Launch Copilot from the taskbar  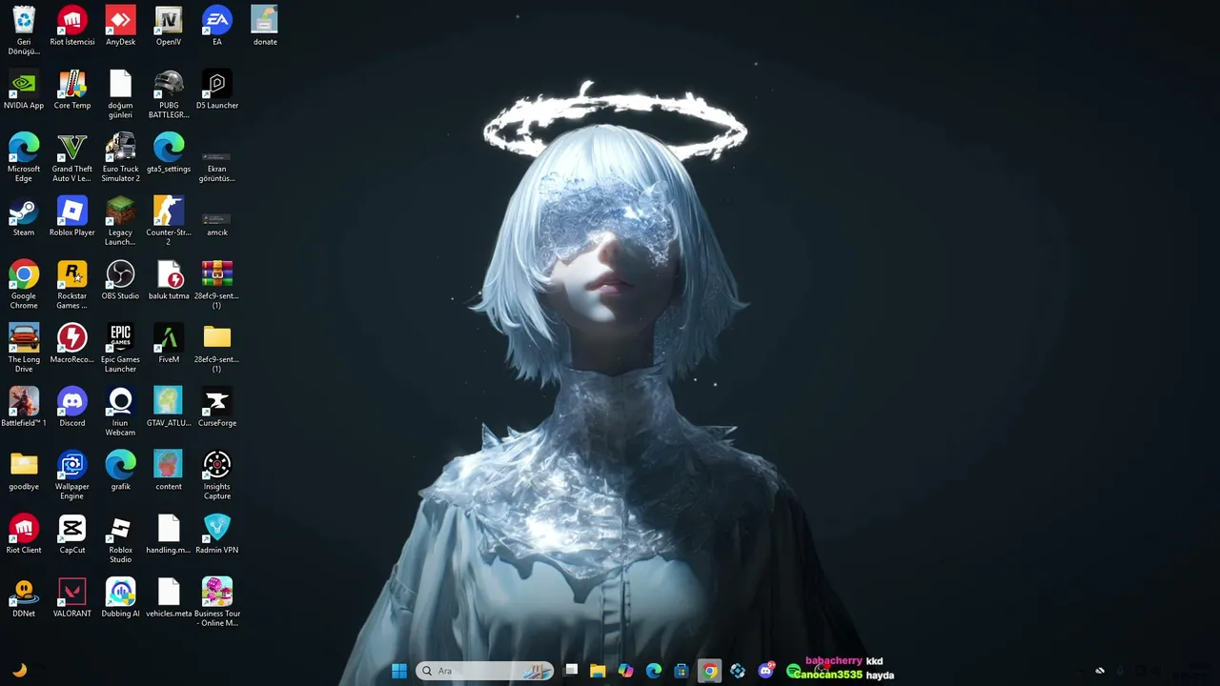[x=625, y=671]
